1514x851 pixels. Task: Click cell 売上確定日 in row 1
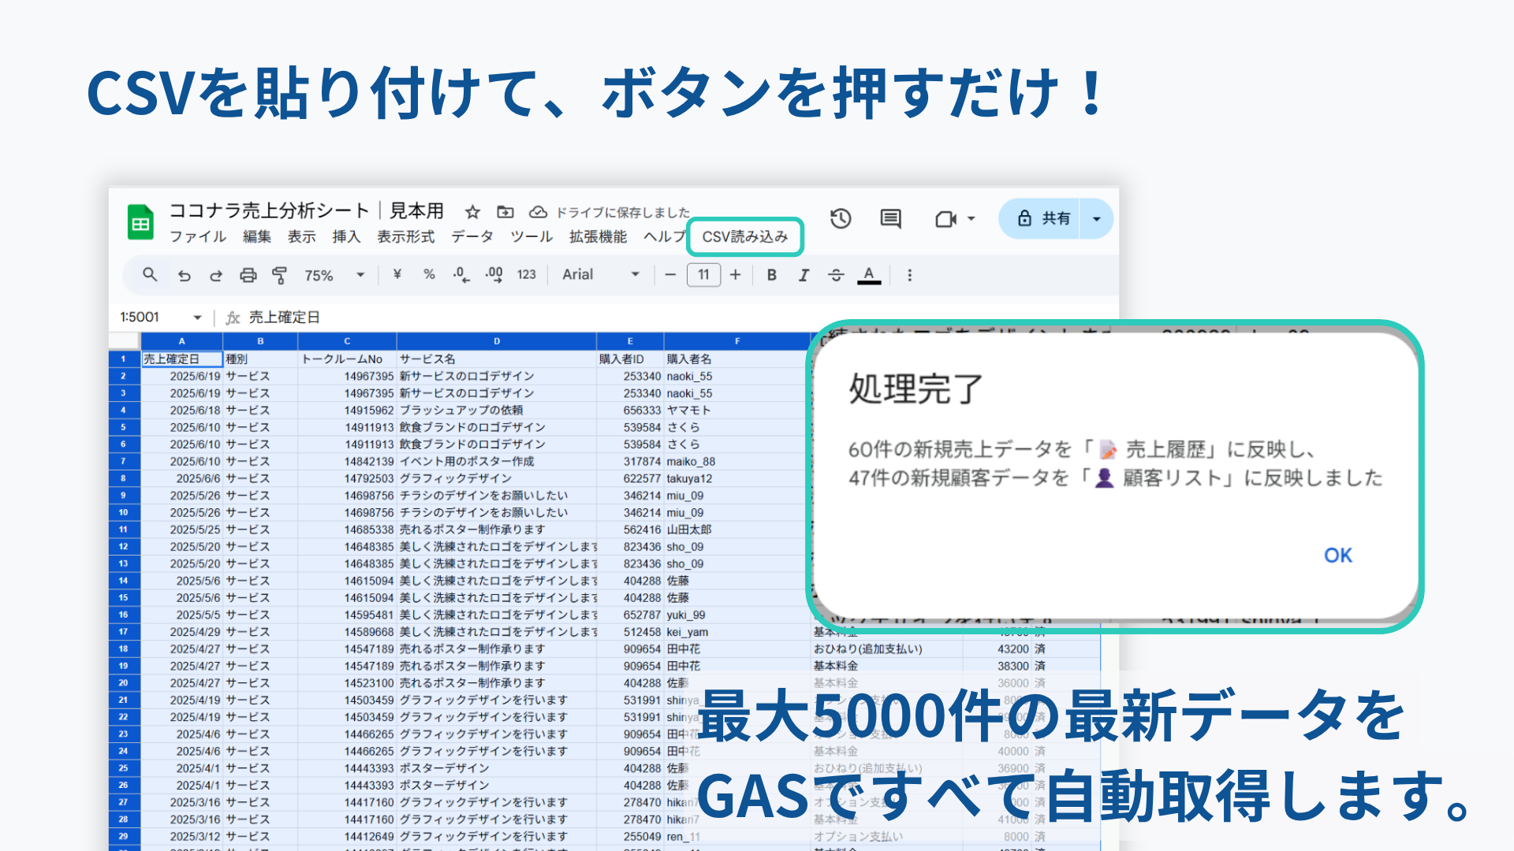182,359
